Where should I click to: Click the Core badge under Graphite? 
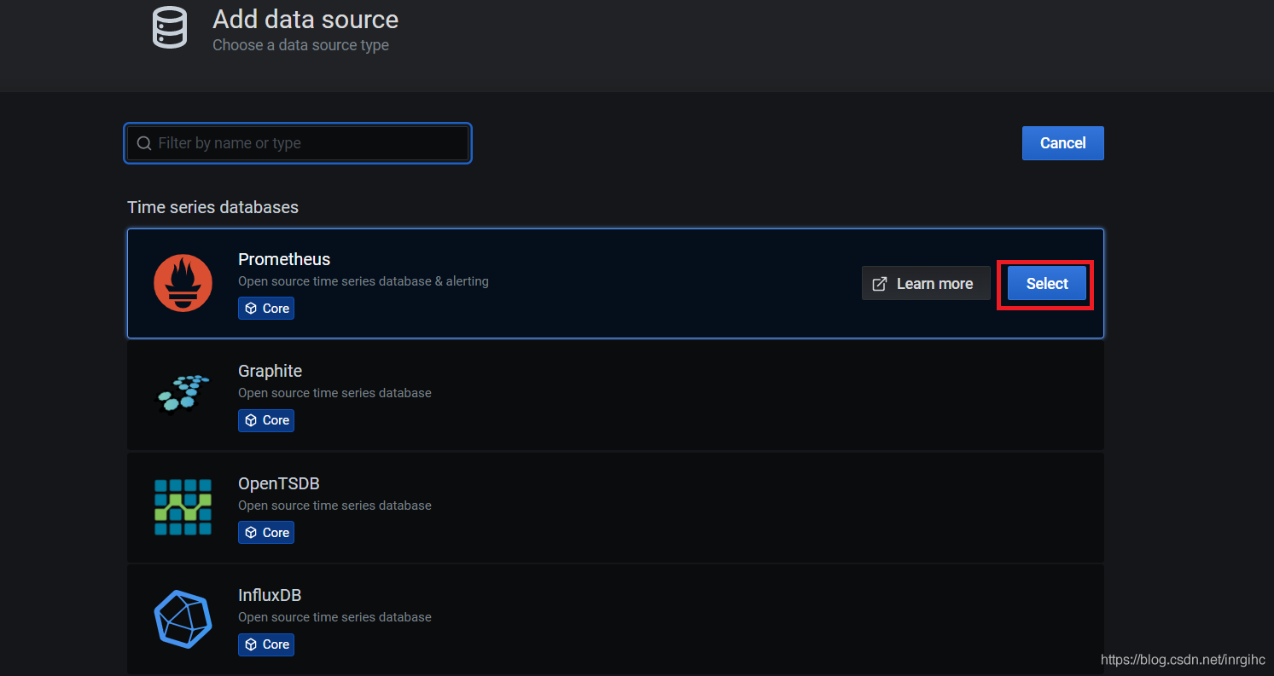(x=266, y=420)
